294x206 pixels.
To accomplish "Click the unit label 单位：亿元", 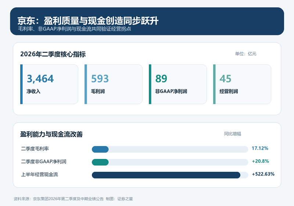I will [x=245, y=54].
